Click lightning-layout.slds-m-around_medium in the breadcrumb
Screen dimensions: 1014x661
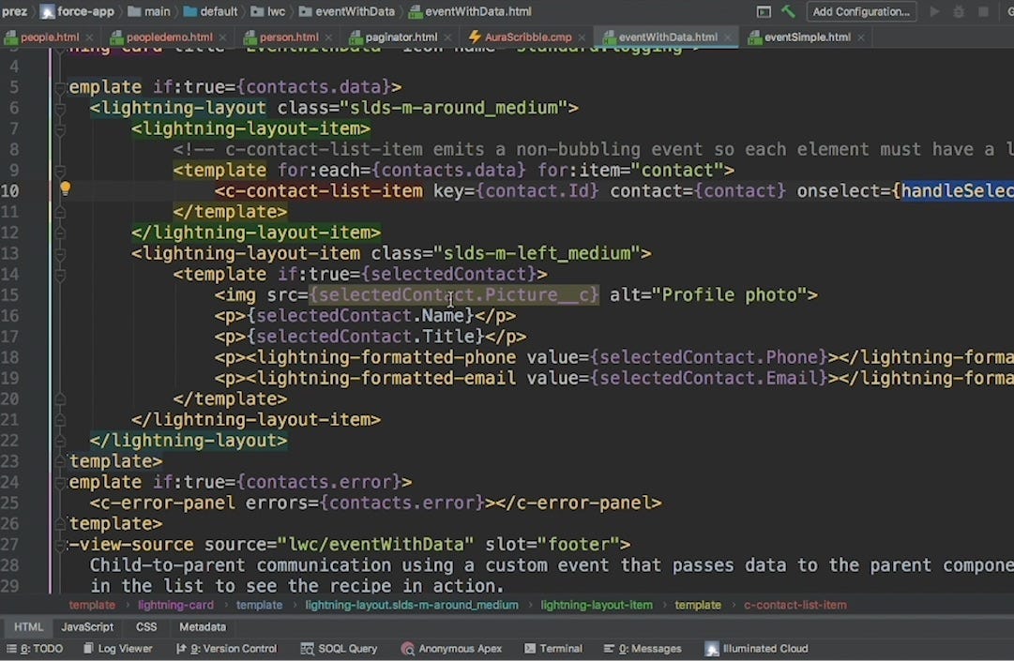point(411,606)
